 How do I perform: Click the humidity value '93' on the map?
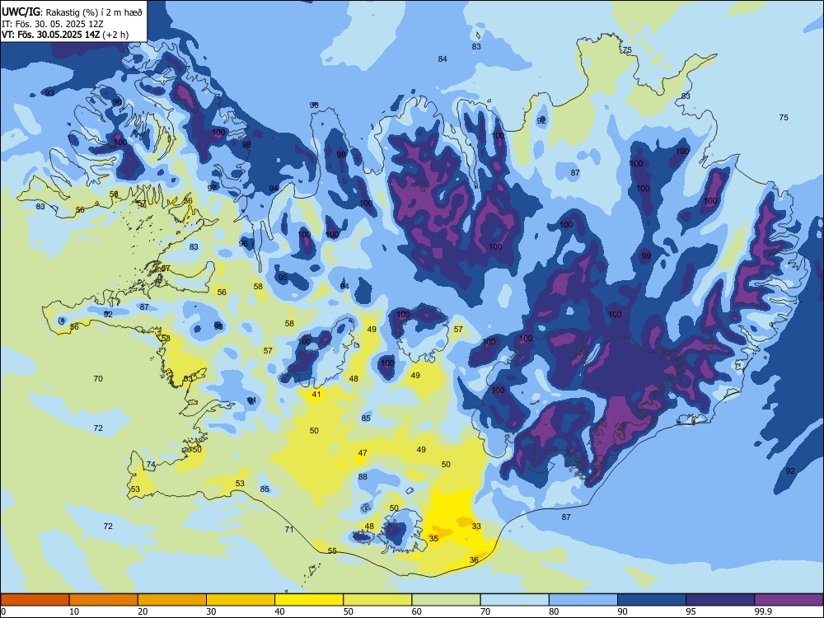point(49,92)
